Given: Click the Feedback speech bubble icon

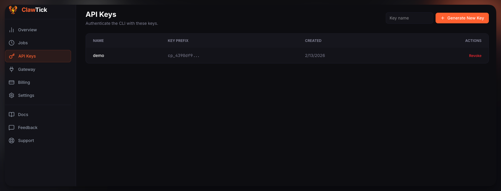Looking at the screenshot, I should click(x=12, y=128).
